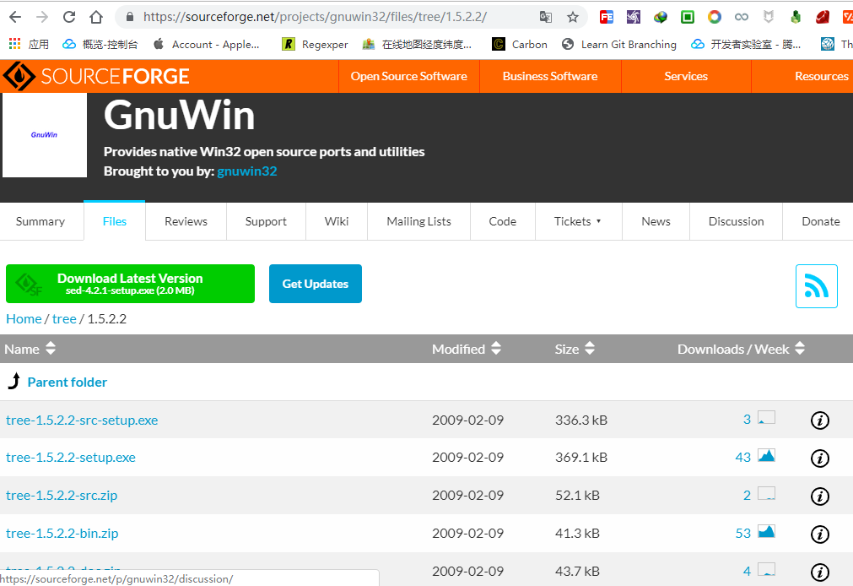Click info icon for tree-1.5.2.2-bin.zip
Image resolution: width=853 pixels, height=586 pixels.
point(819,534)
